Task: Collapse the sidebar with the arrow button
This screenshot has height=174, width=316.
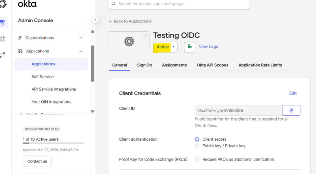Action: click(96, 20)
